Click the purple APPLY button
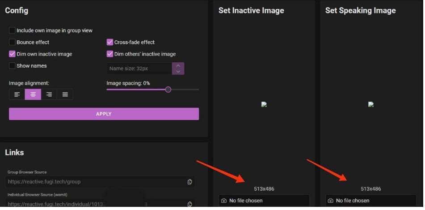The image size is (425, 210). click(104, 114)
